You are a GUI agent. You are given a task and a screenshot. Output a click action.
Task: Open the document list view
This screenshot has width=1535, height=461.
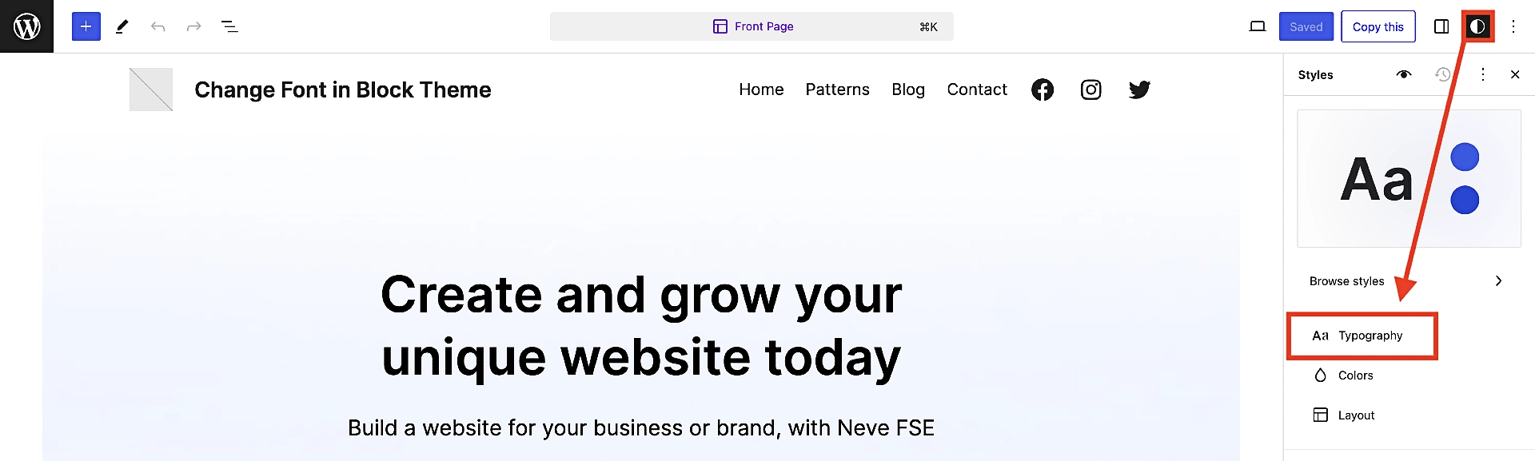(229, 26)
